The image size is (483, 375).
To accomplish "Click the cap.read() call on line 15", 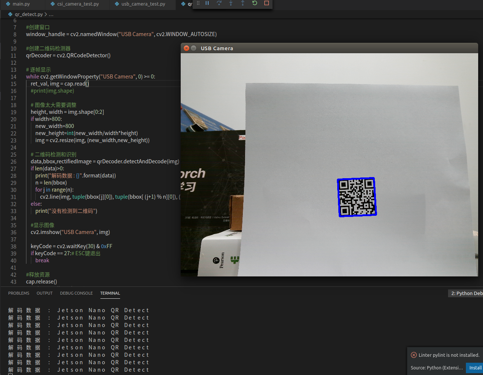I will pyautogui.click(x=77, y=84).
